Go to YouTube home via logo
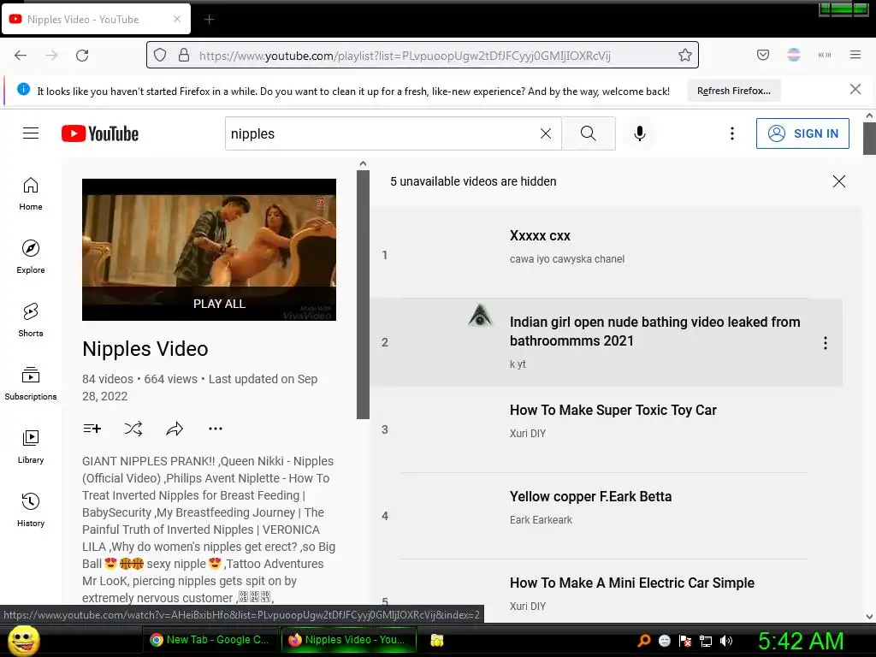 click(100, 133)
